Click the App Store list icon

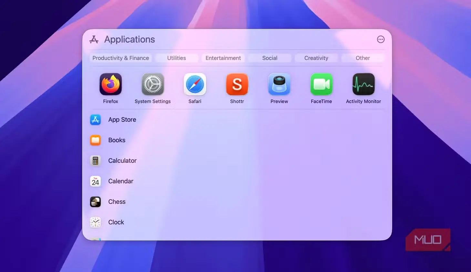tap(95, 120)
